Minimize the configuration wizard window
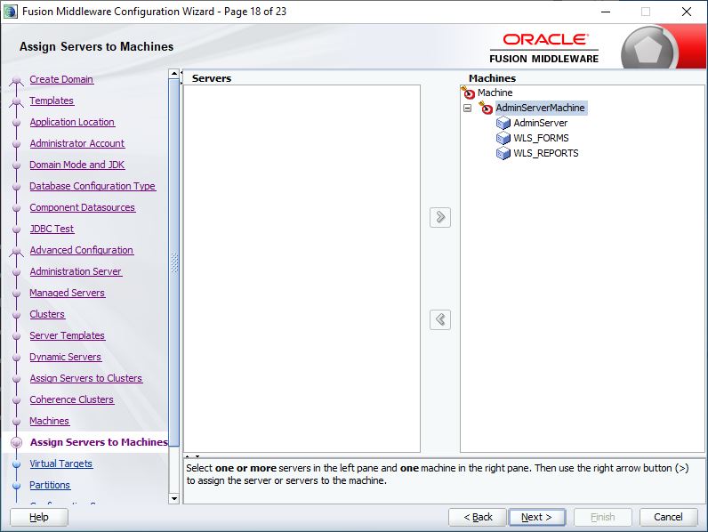Viewport: 708px width, 532px height. pyautogui.click(x=606, y=12)
